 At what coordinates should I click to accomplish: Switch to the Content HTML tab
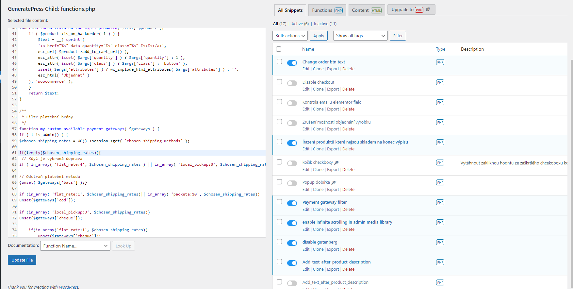coord(367,10)
